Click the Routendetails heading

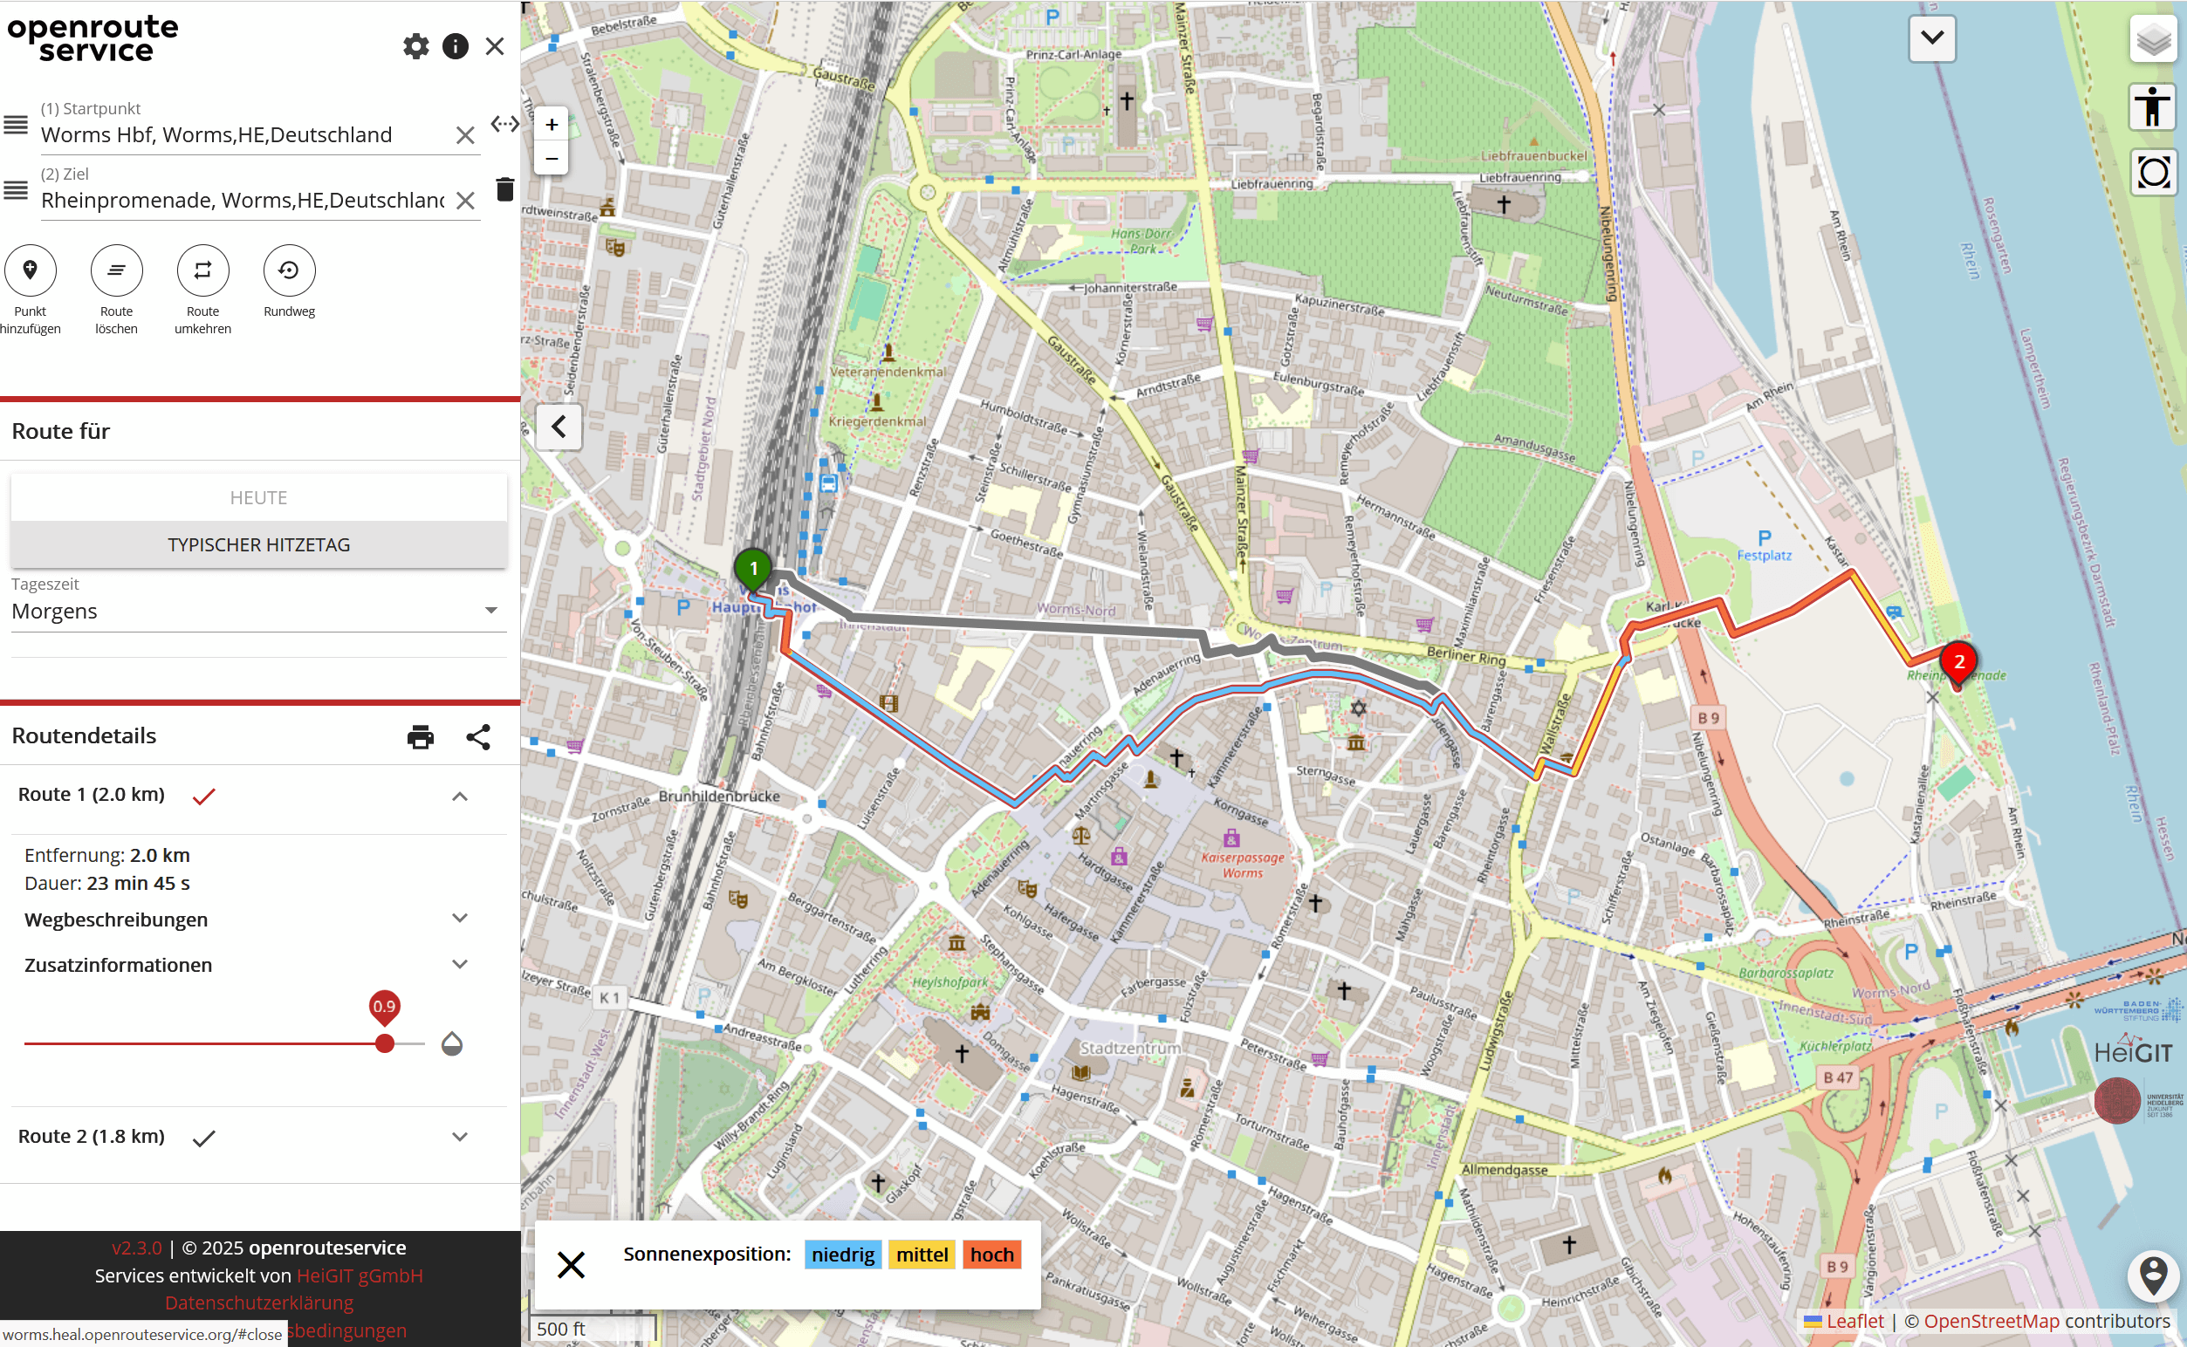pos(84,735)
